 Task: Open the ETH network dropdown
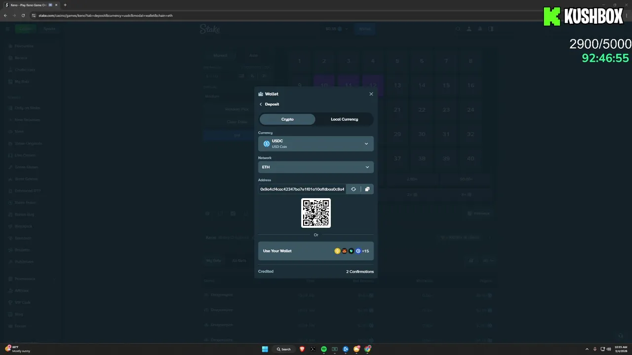316,167
